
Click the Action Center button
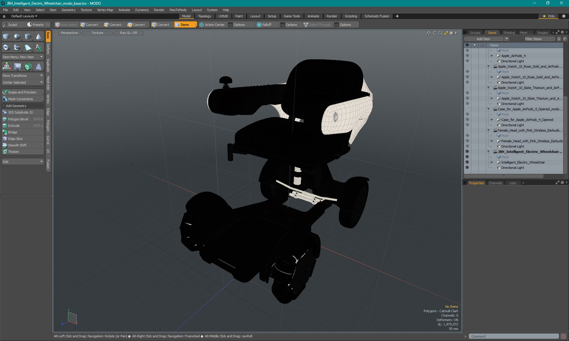212,25
